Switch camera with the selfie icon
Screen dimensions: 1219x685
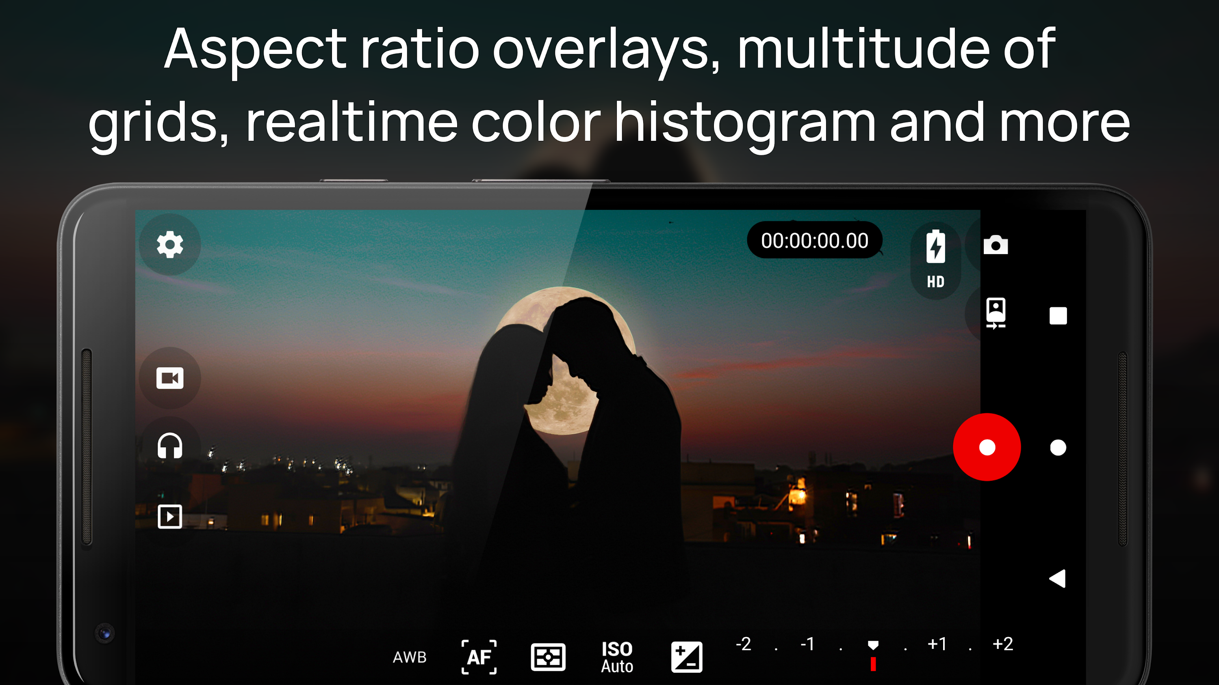[995, 312]
